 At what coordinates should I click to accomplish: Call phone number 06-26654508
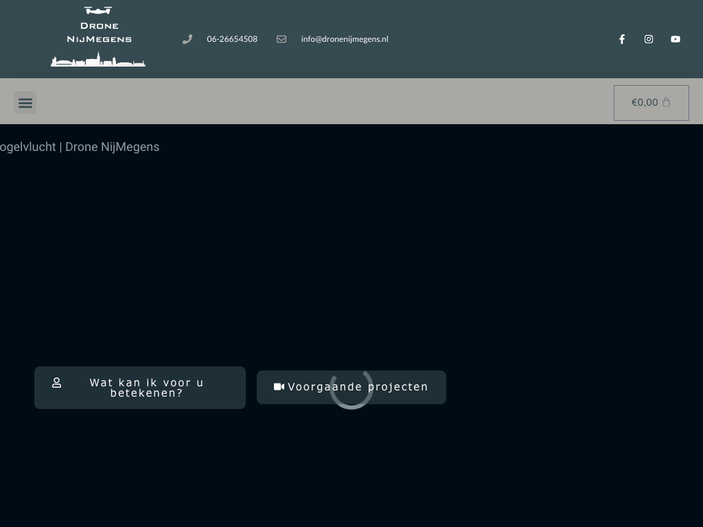click(232, 39)
